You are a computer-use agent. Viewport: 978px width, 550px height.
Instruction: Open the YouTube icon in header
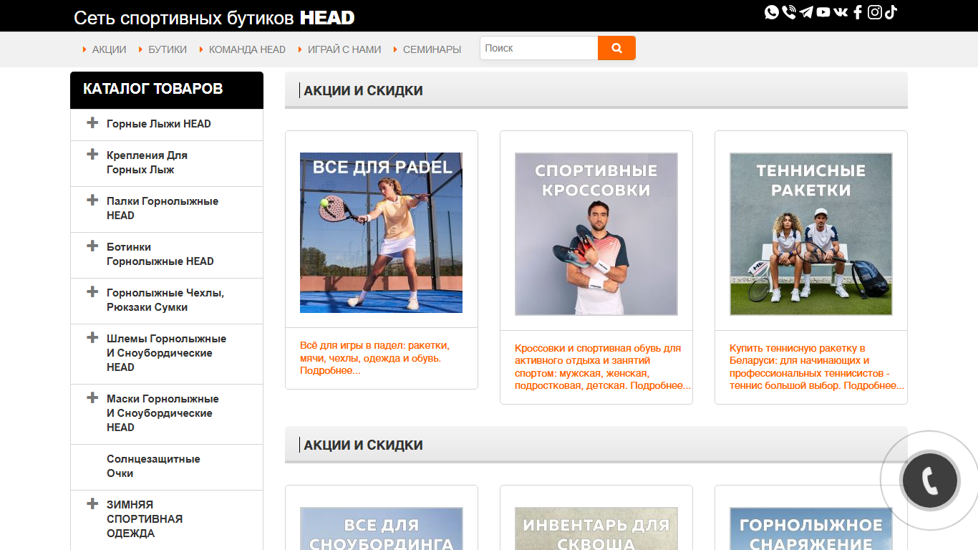click(x=823, y=12)
